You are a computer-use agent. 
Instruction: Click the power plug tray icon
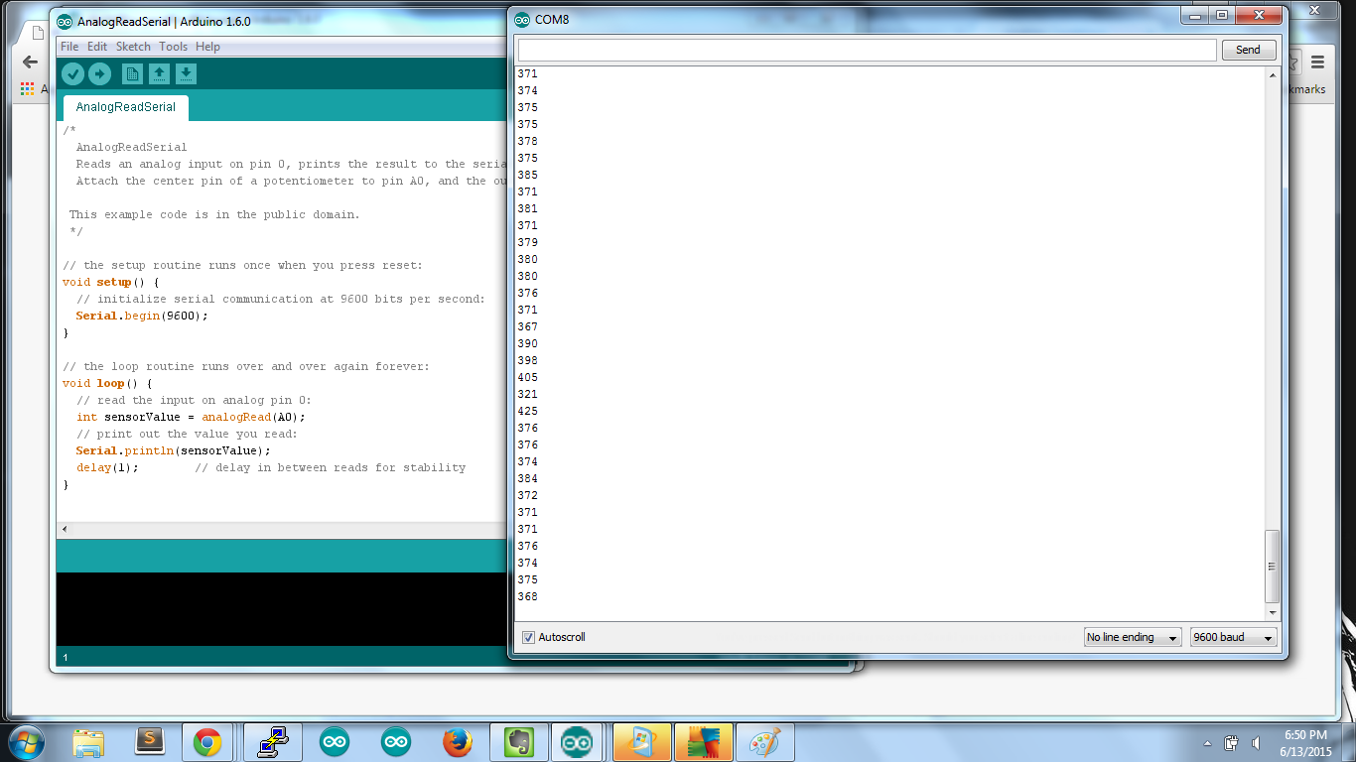point(1232,743)
